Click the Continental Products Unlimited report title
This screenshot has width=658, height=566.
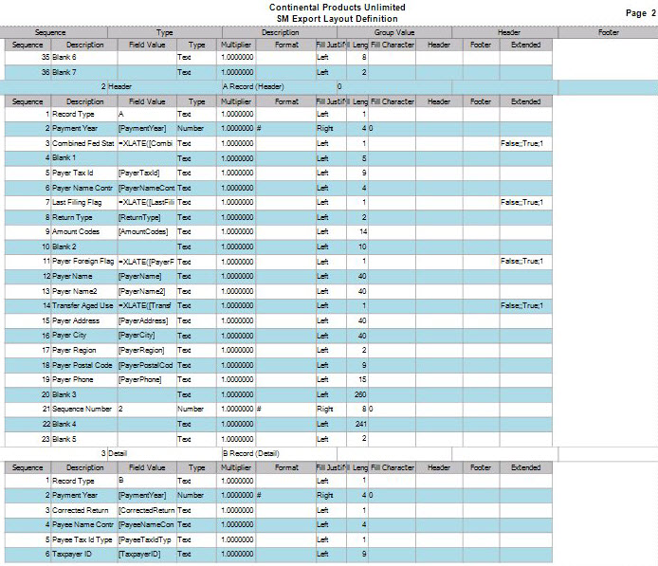pos(337,8)
